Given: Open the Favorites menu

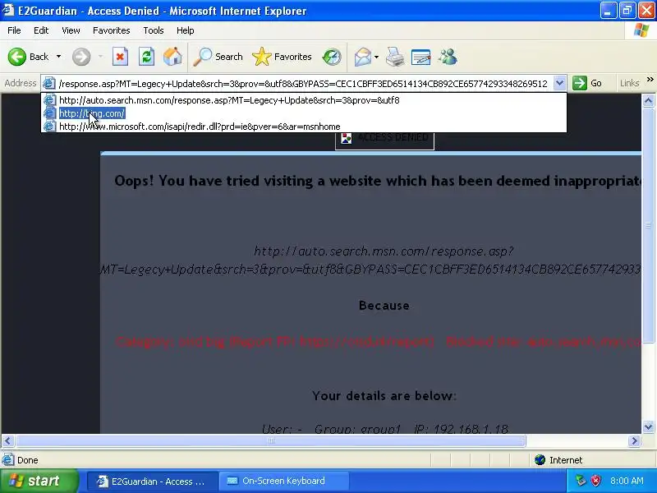Looking at the screenshot, I should [x=112, y=30].
